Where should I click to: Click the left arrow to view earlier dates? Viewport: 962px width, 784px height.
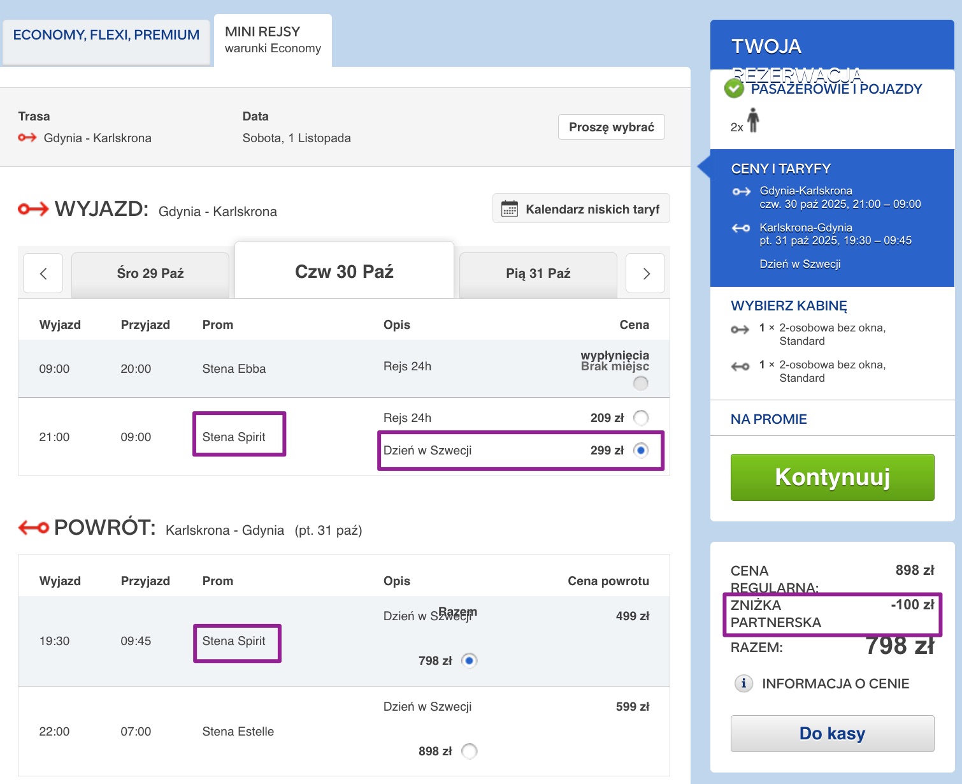[43, 273]
